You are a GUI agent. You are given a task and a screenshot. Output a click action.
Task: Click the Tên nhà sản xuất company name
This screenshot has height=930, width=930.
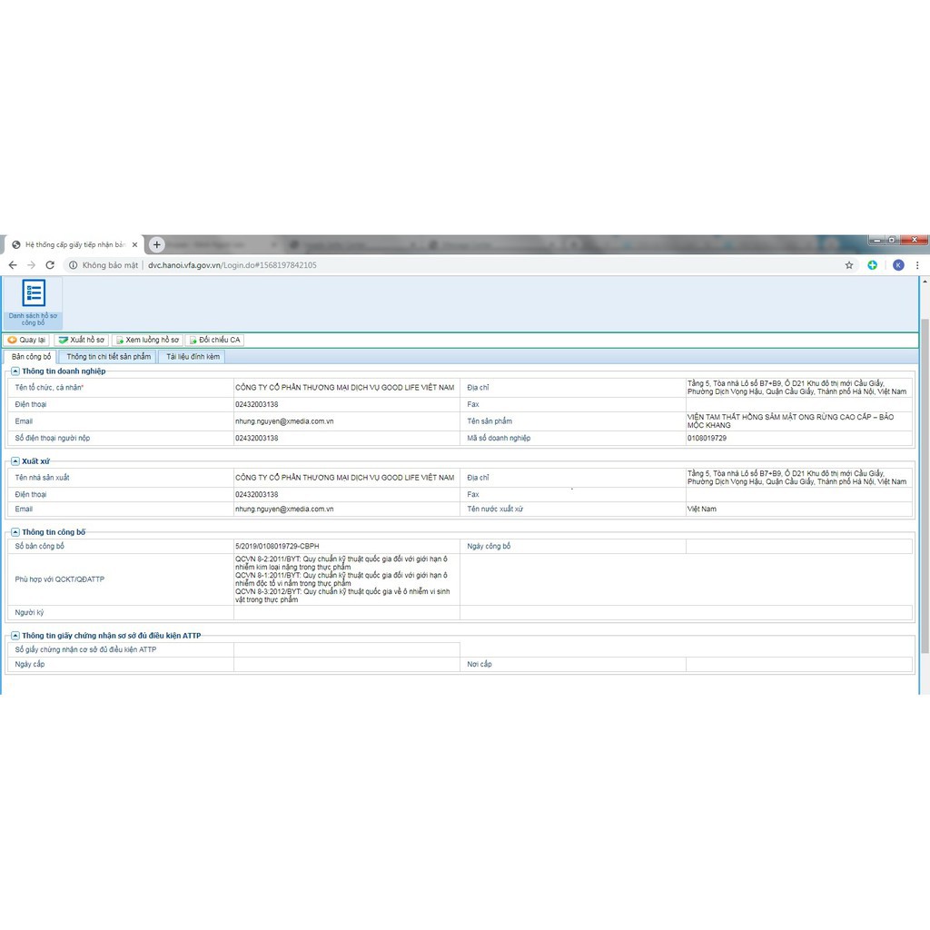click(344, 478)
